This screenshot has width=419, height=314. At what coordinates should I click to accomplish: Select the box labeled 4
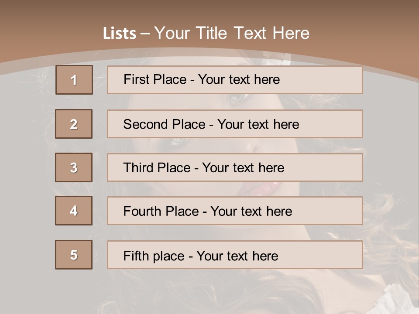(x=74, y=211)
